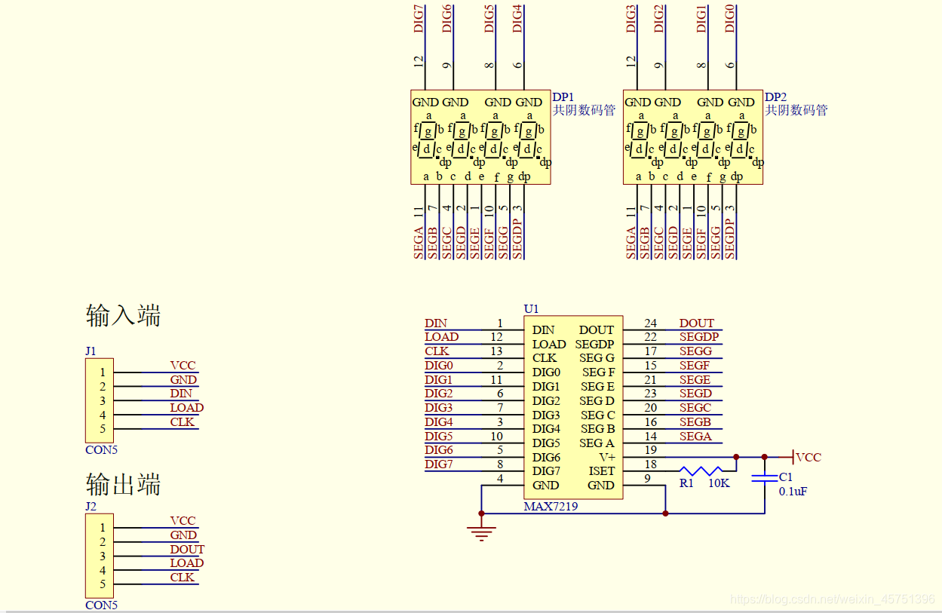The image size is (942, 613).
Task: Select the V+ pin name inside U1
Action: coord(607,457)
